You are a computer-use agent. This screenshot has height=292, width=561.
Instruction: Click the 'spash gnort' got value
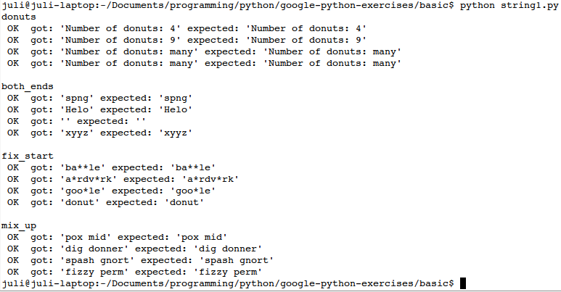(x=97, y=260)
